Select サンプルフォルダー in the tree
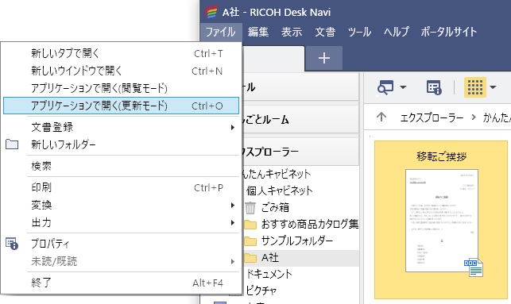Image resolution: width=511 pixels, height=304 pixels. pos(297,241)
